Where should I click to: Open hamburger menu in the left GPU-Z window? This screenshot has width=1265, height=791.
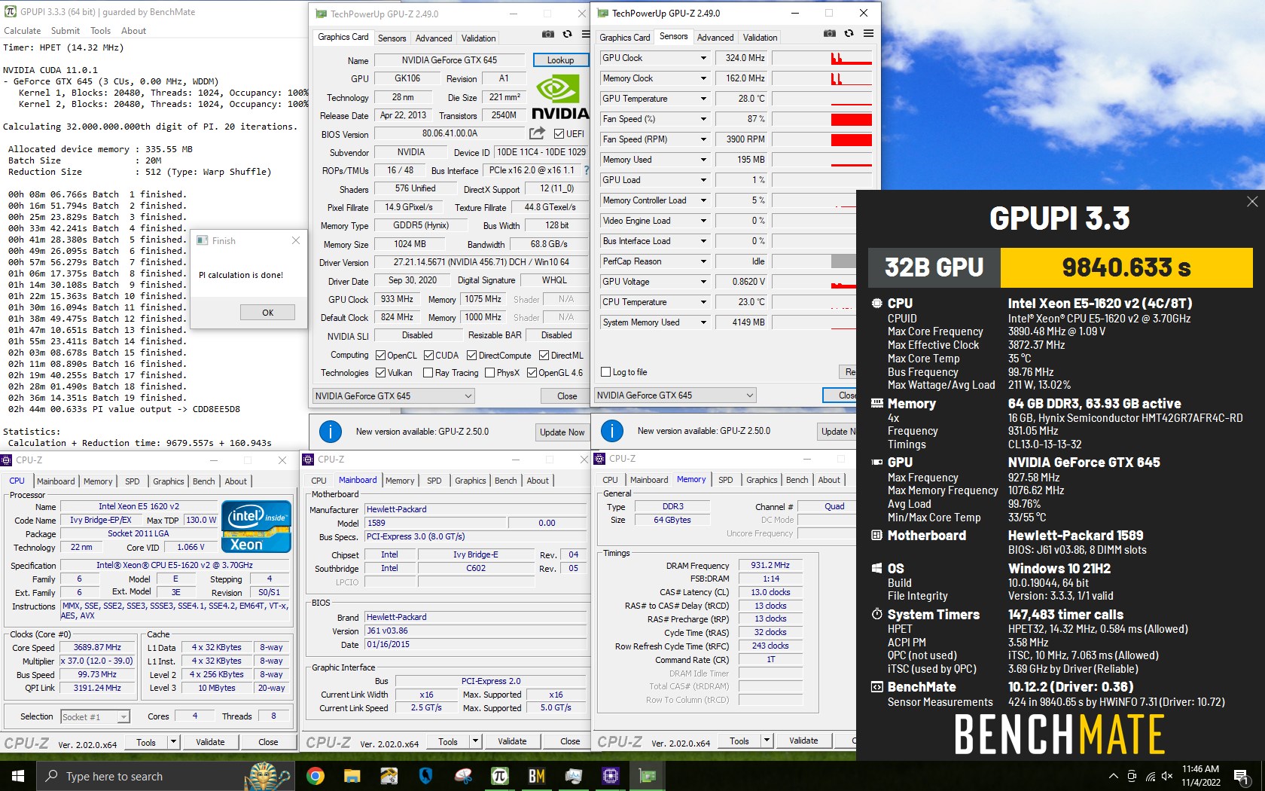584,35
